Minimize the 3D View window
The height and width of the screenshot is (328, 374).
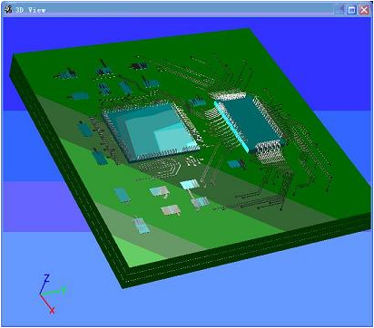(340, 10)
